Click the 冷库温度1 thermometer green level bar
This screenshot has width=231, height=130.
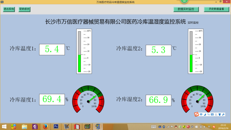[x=80, y=63]
